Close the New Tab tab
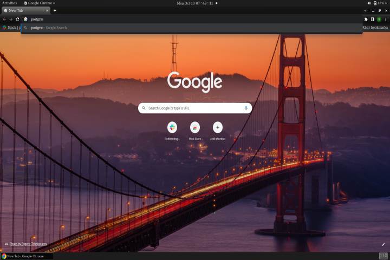This screenshot has height=260, width=390. pyautogui.click(x=47, y=10)
